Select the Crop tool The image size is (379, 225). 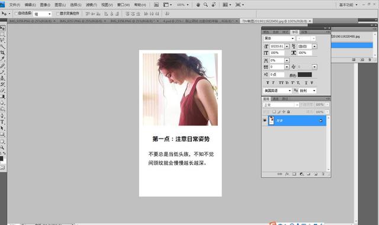pos(2,53)
